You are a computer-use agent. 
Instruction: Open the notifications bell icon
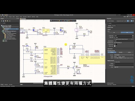pyautogui.click(x=126, y=17)
